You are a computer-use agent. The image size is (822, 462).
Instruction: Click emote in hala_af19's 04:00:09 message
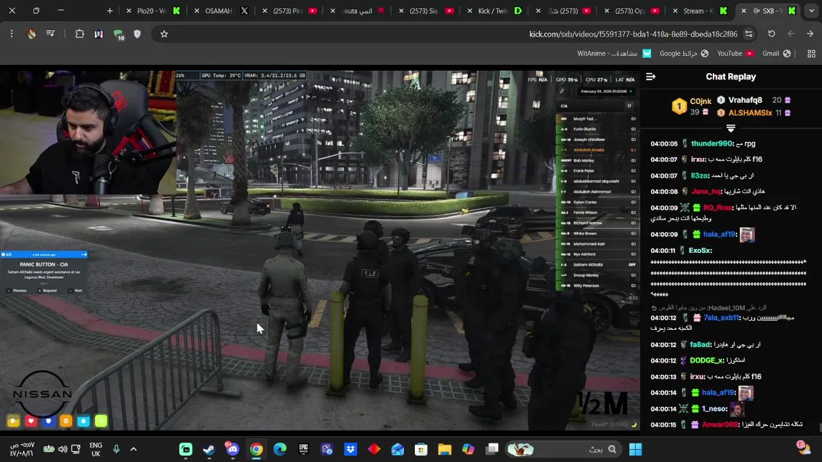[747, 235]
